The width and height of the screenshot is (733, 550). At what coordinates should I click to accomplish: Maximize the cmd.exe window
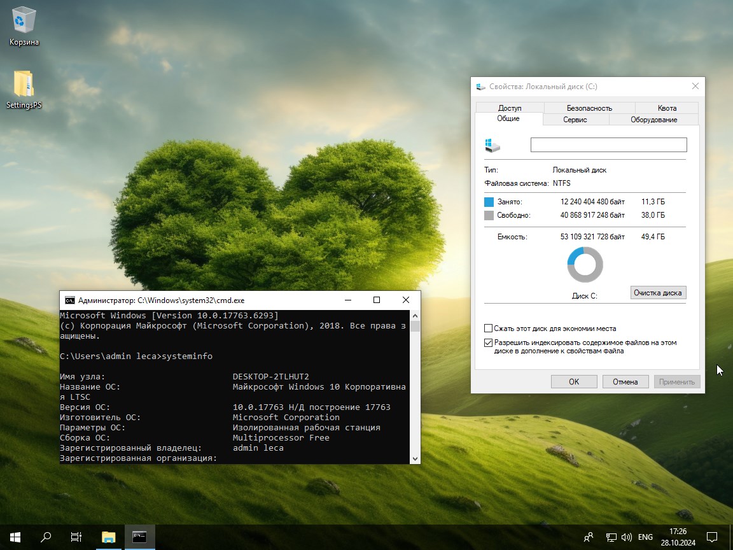tap(377, 300)
